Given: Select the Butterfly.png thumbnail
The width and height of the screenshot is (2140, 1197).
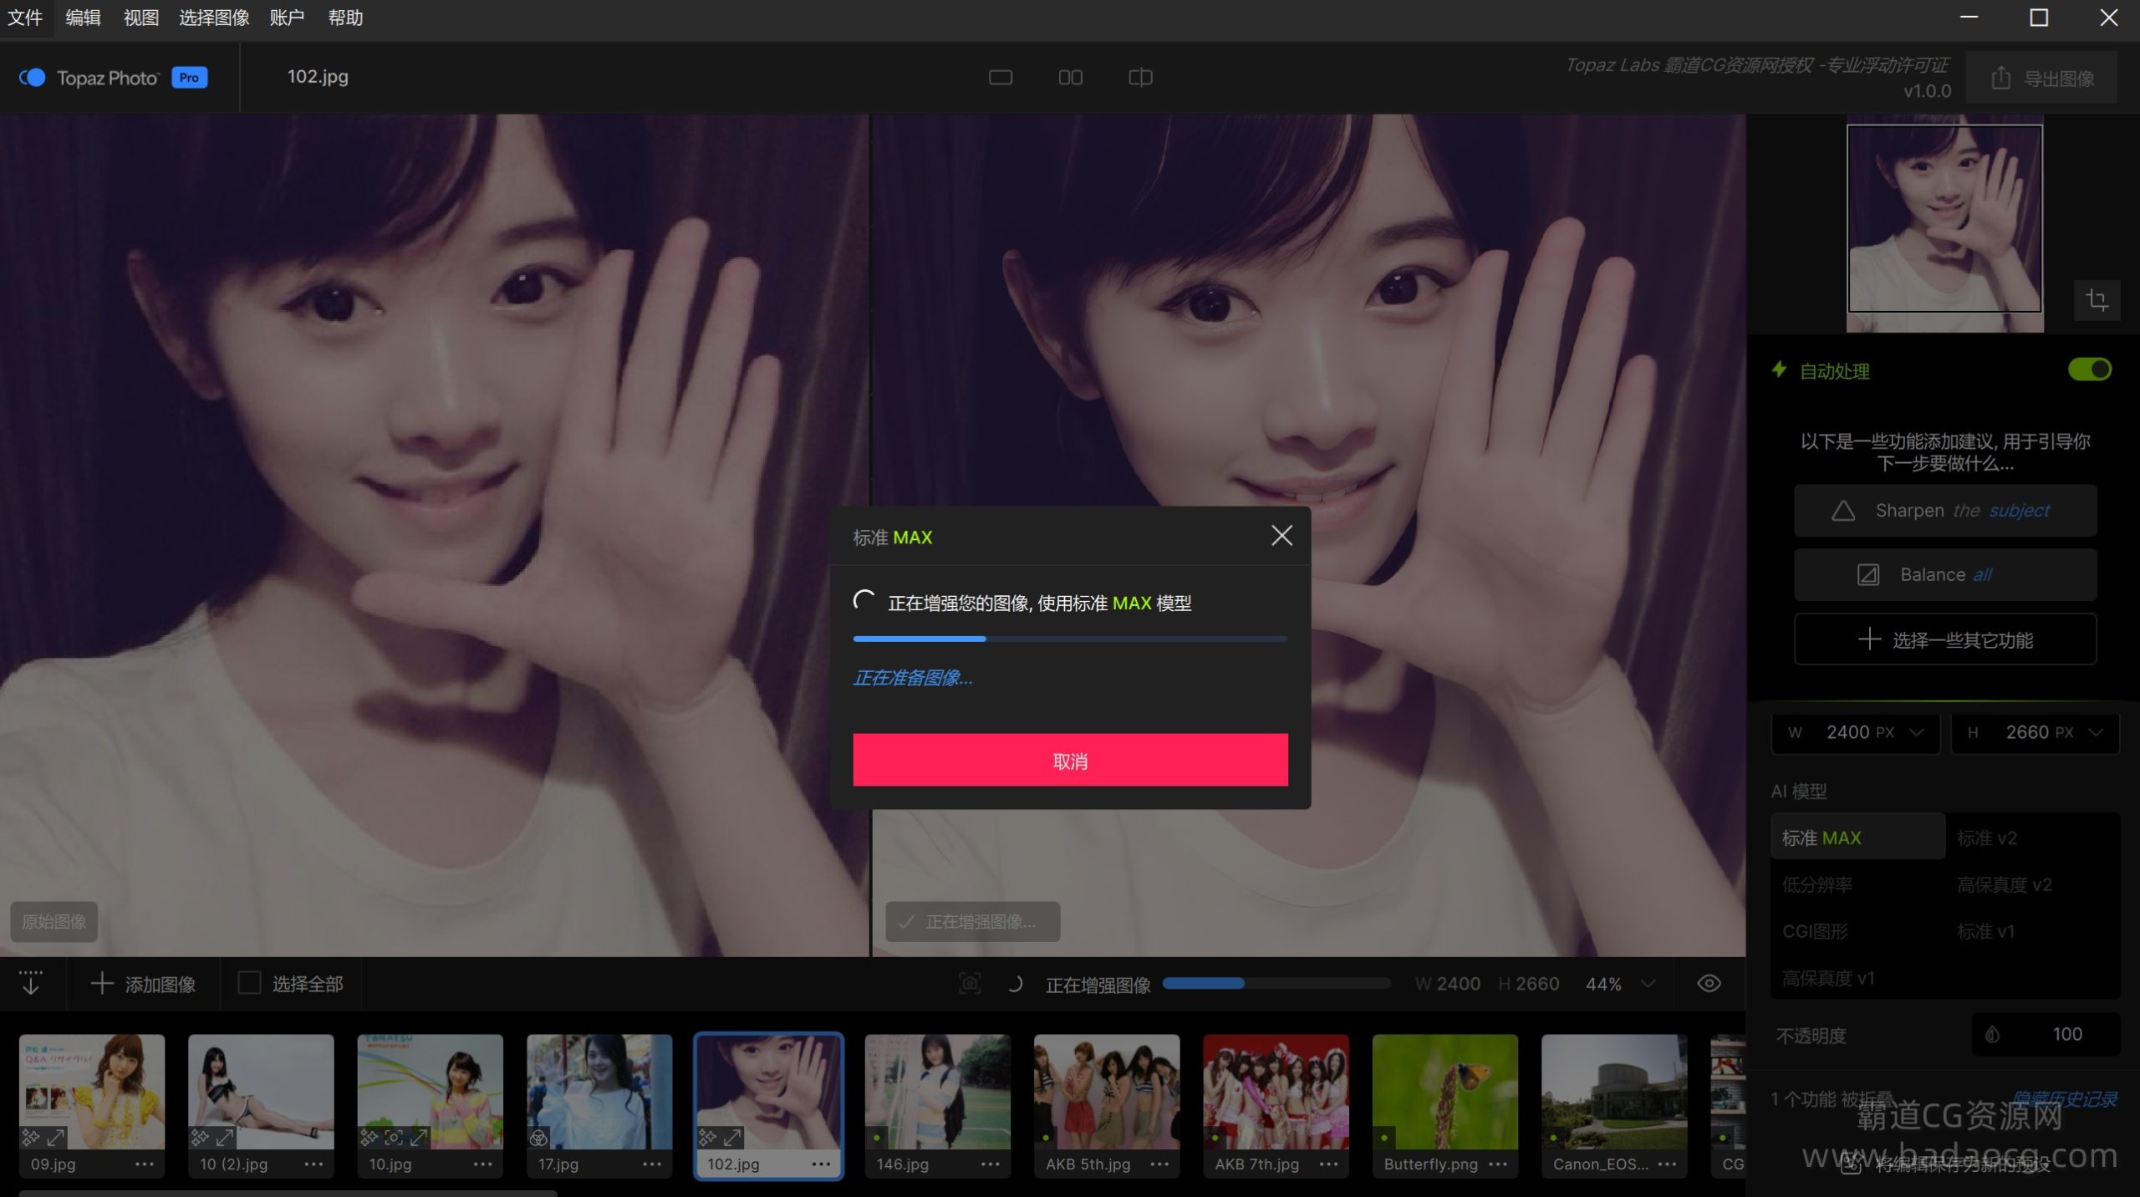Looking at the screenshot, I should point(1444,1093).
